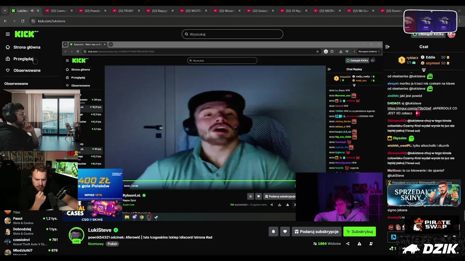Open the hamburger menu next to KICK logo
The height and width of the screenshot is (261, 465).
tap(8, 34)
